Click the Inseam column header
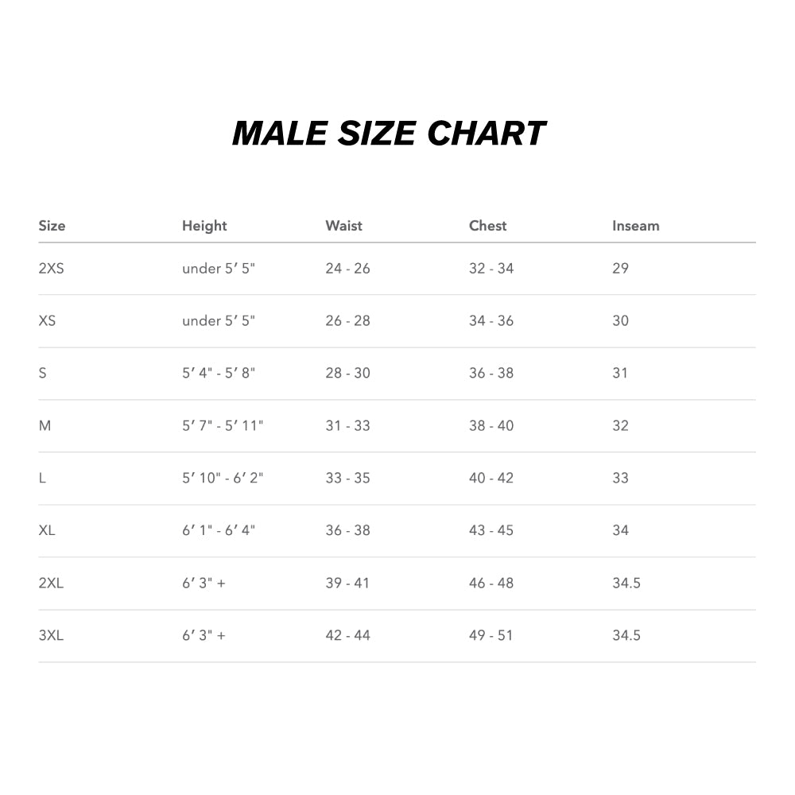795x795 pixels. click(635, 226)
